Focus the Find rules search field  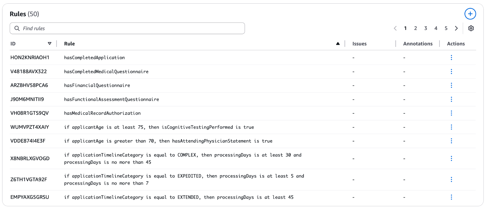127,28
